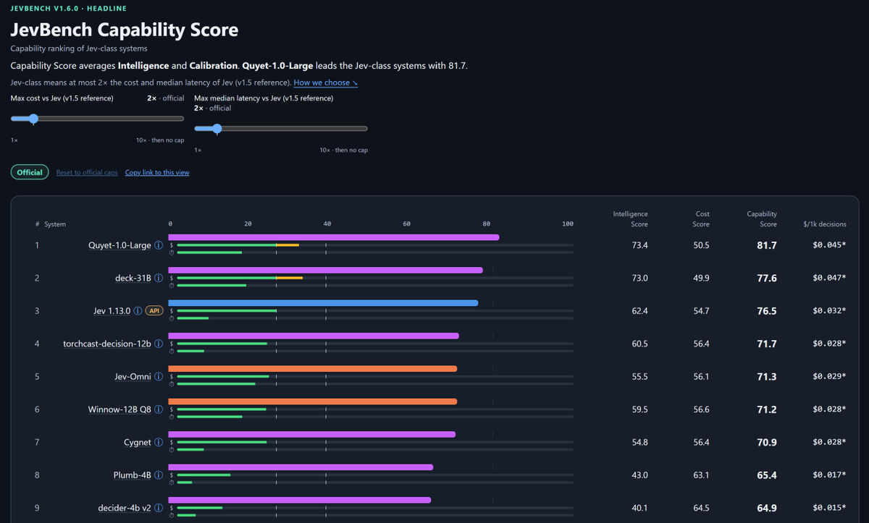Image resolution: width=869 pixels, height=523 pixels.
Task: Open info icon next to decider-4b v2
Action: (x=158, y=508)
